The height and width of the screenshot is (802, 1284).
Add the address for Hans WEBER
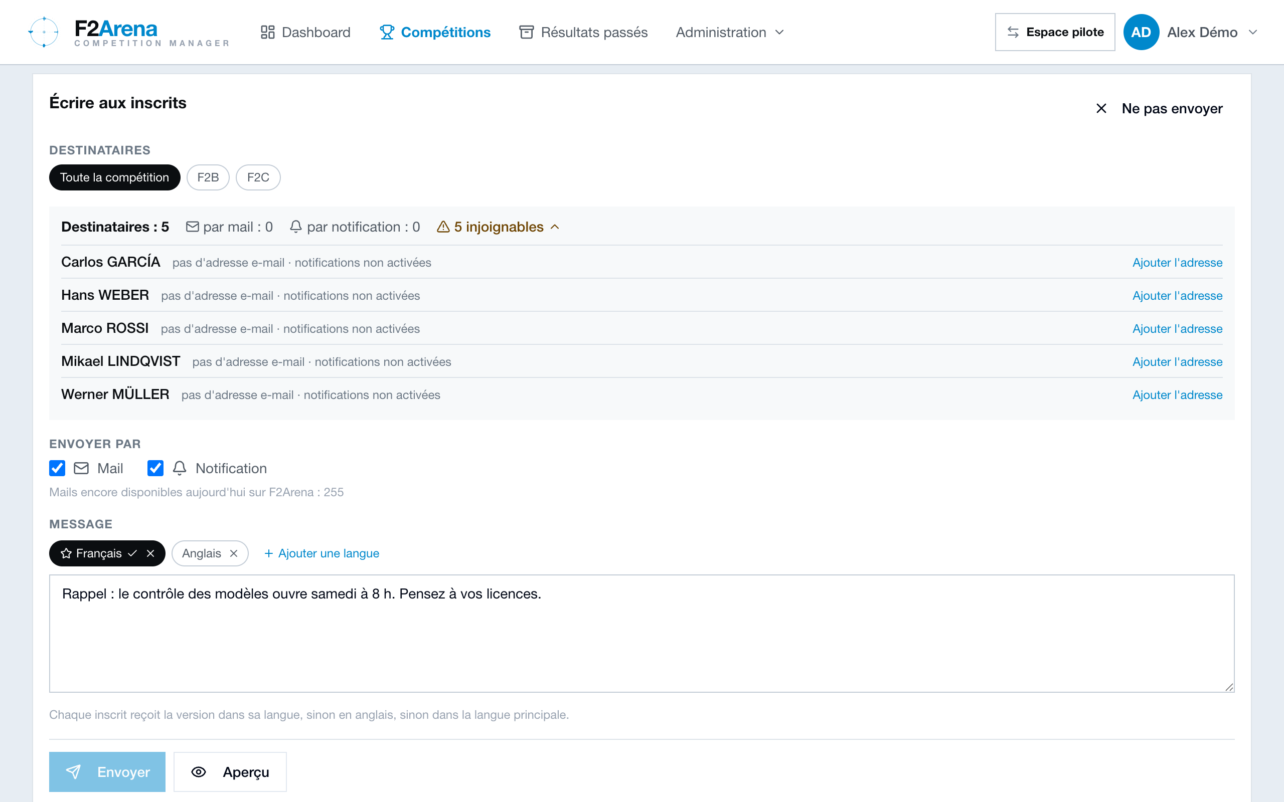tap(1177, 295)
